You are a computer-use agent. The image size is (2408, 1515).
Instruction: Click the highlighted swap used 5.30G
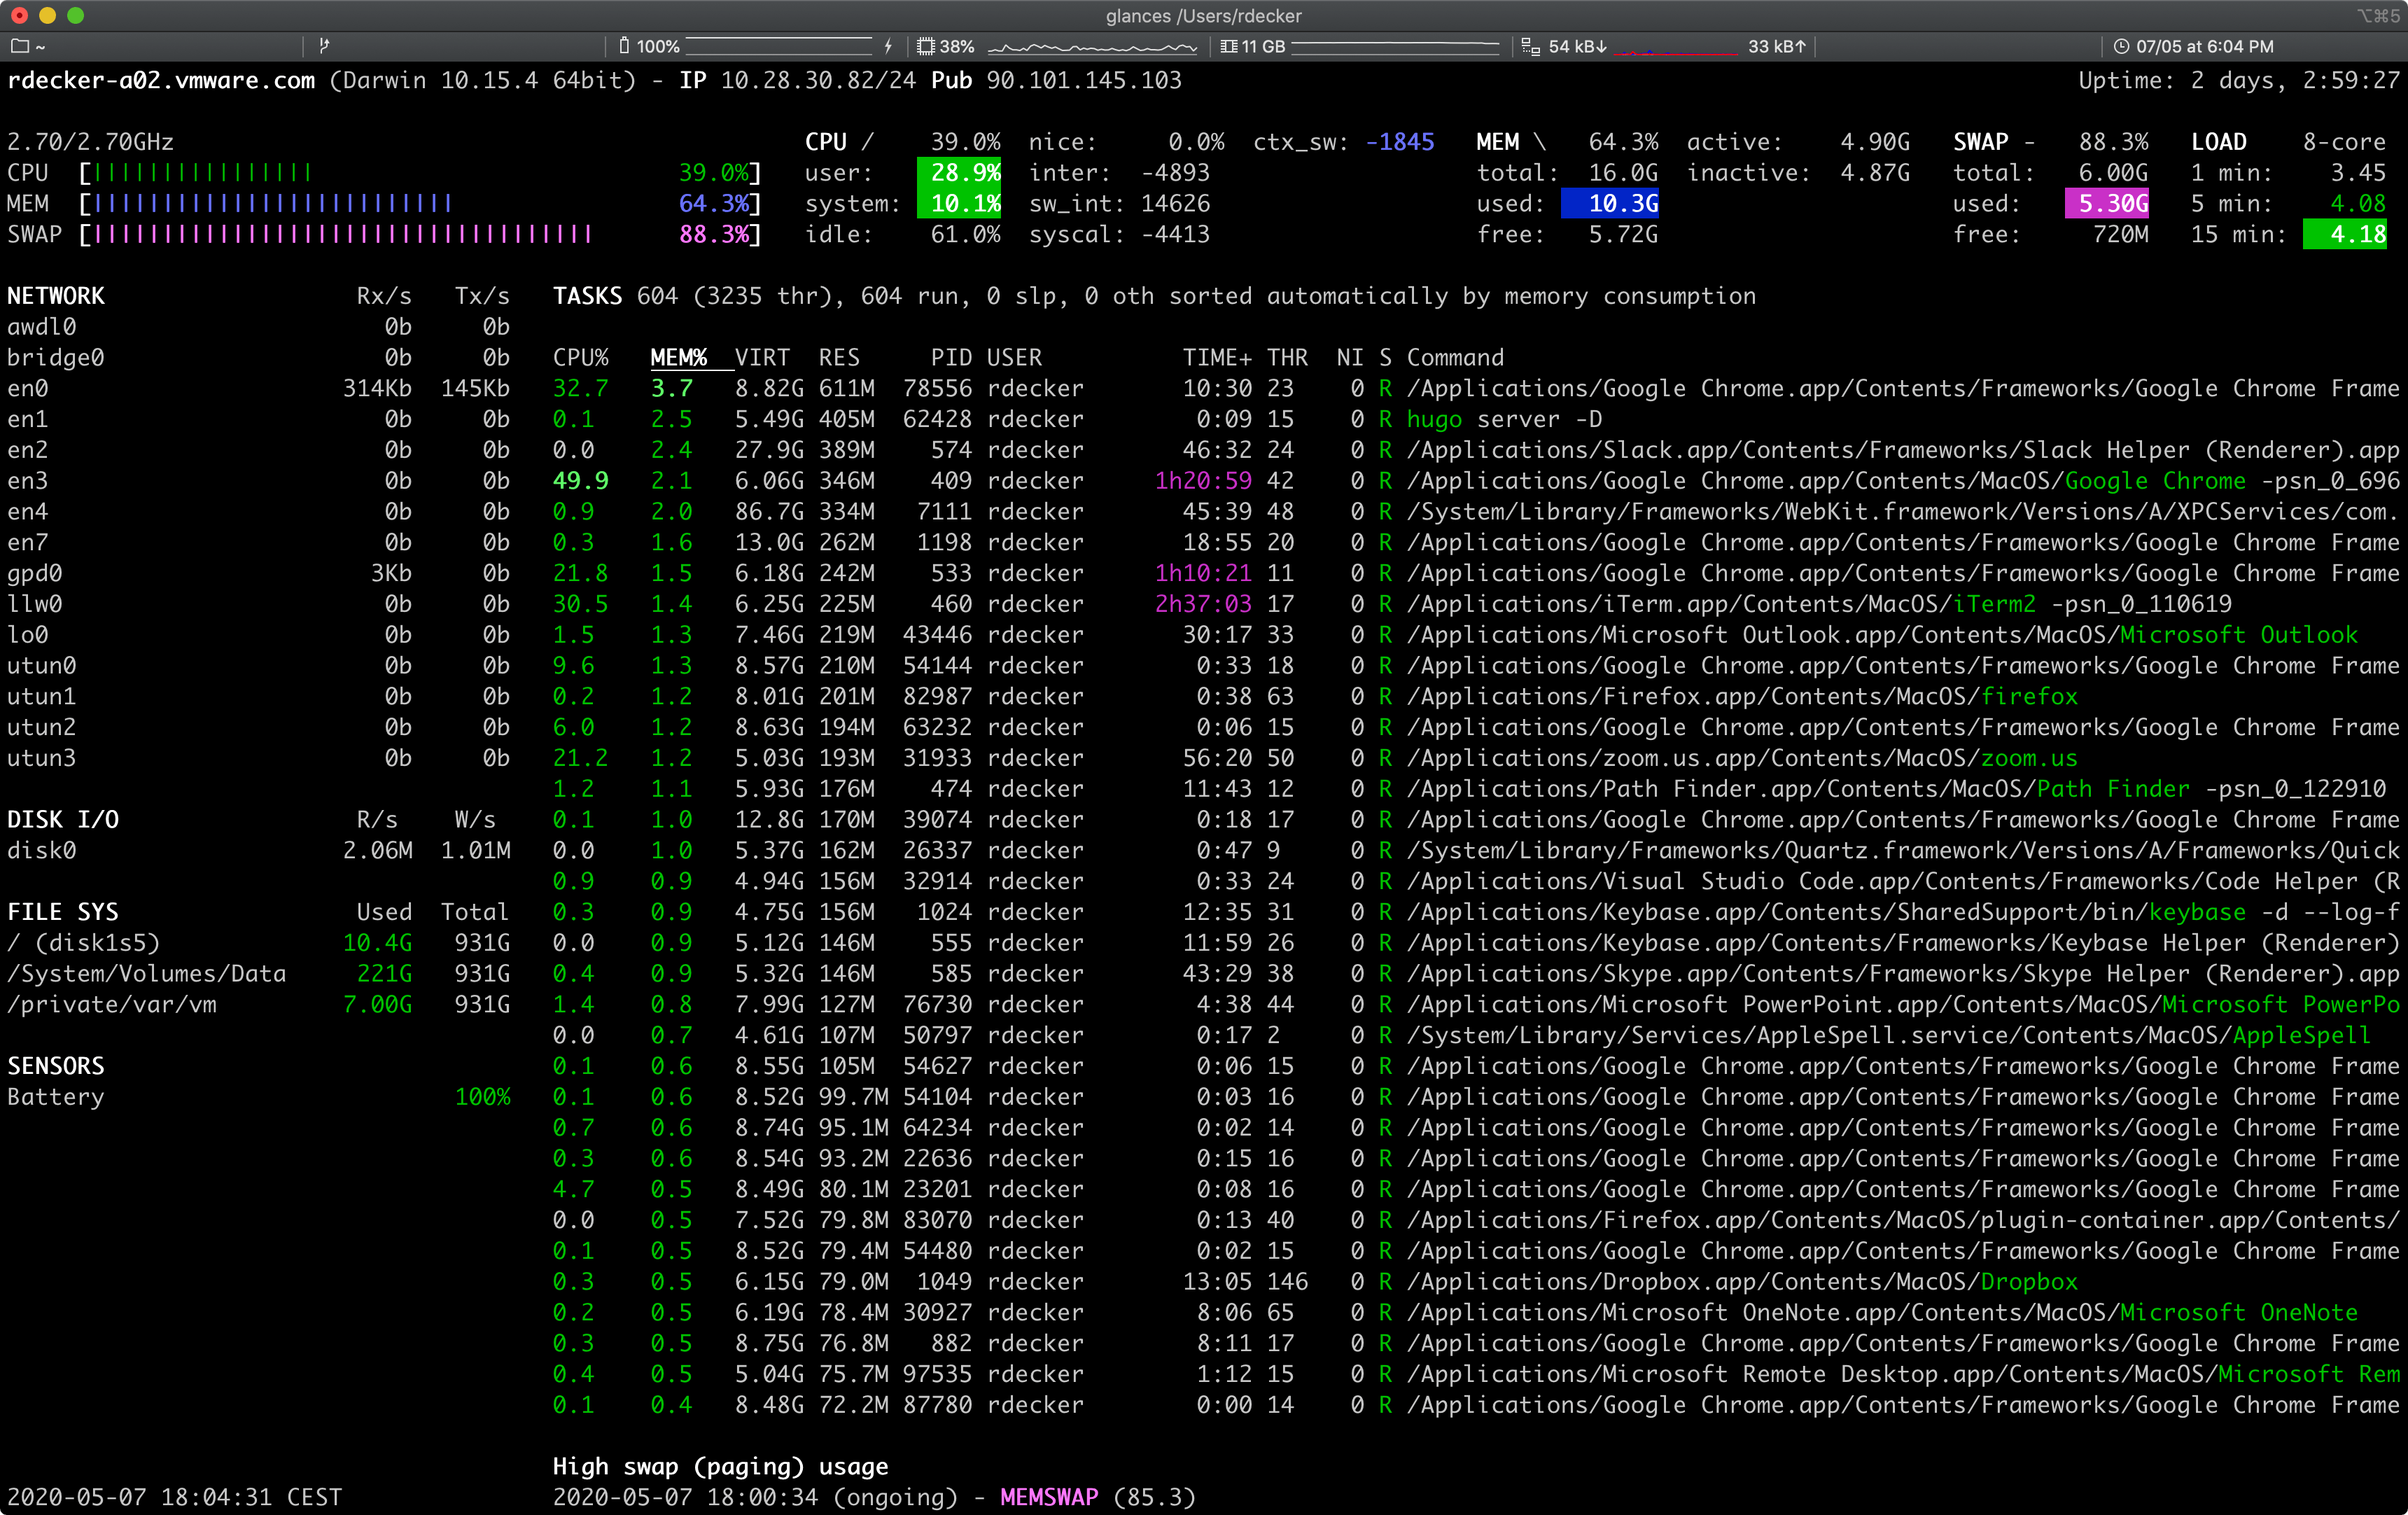pyautogui.click(x=2108, y=204)
